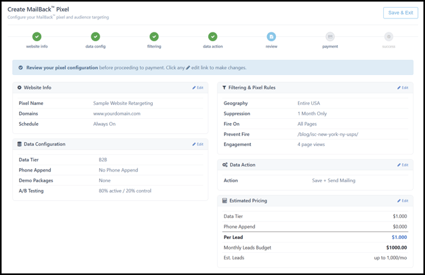Edit the Website Info section
This screenshot has height=275, width=425.
click(x=198, y=88)
